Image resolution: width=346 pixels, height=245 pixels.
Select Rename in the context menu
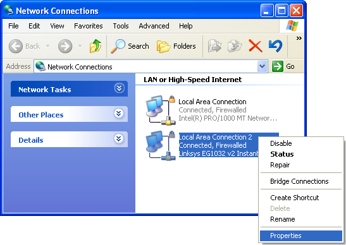(301, 219)
